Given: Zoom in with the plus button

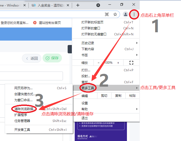Looking at the screenshot, I should coord(118,63).
